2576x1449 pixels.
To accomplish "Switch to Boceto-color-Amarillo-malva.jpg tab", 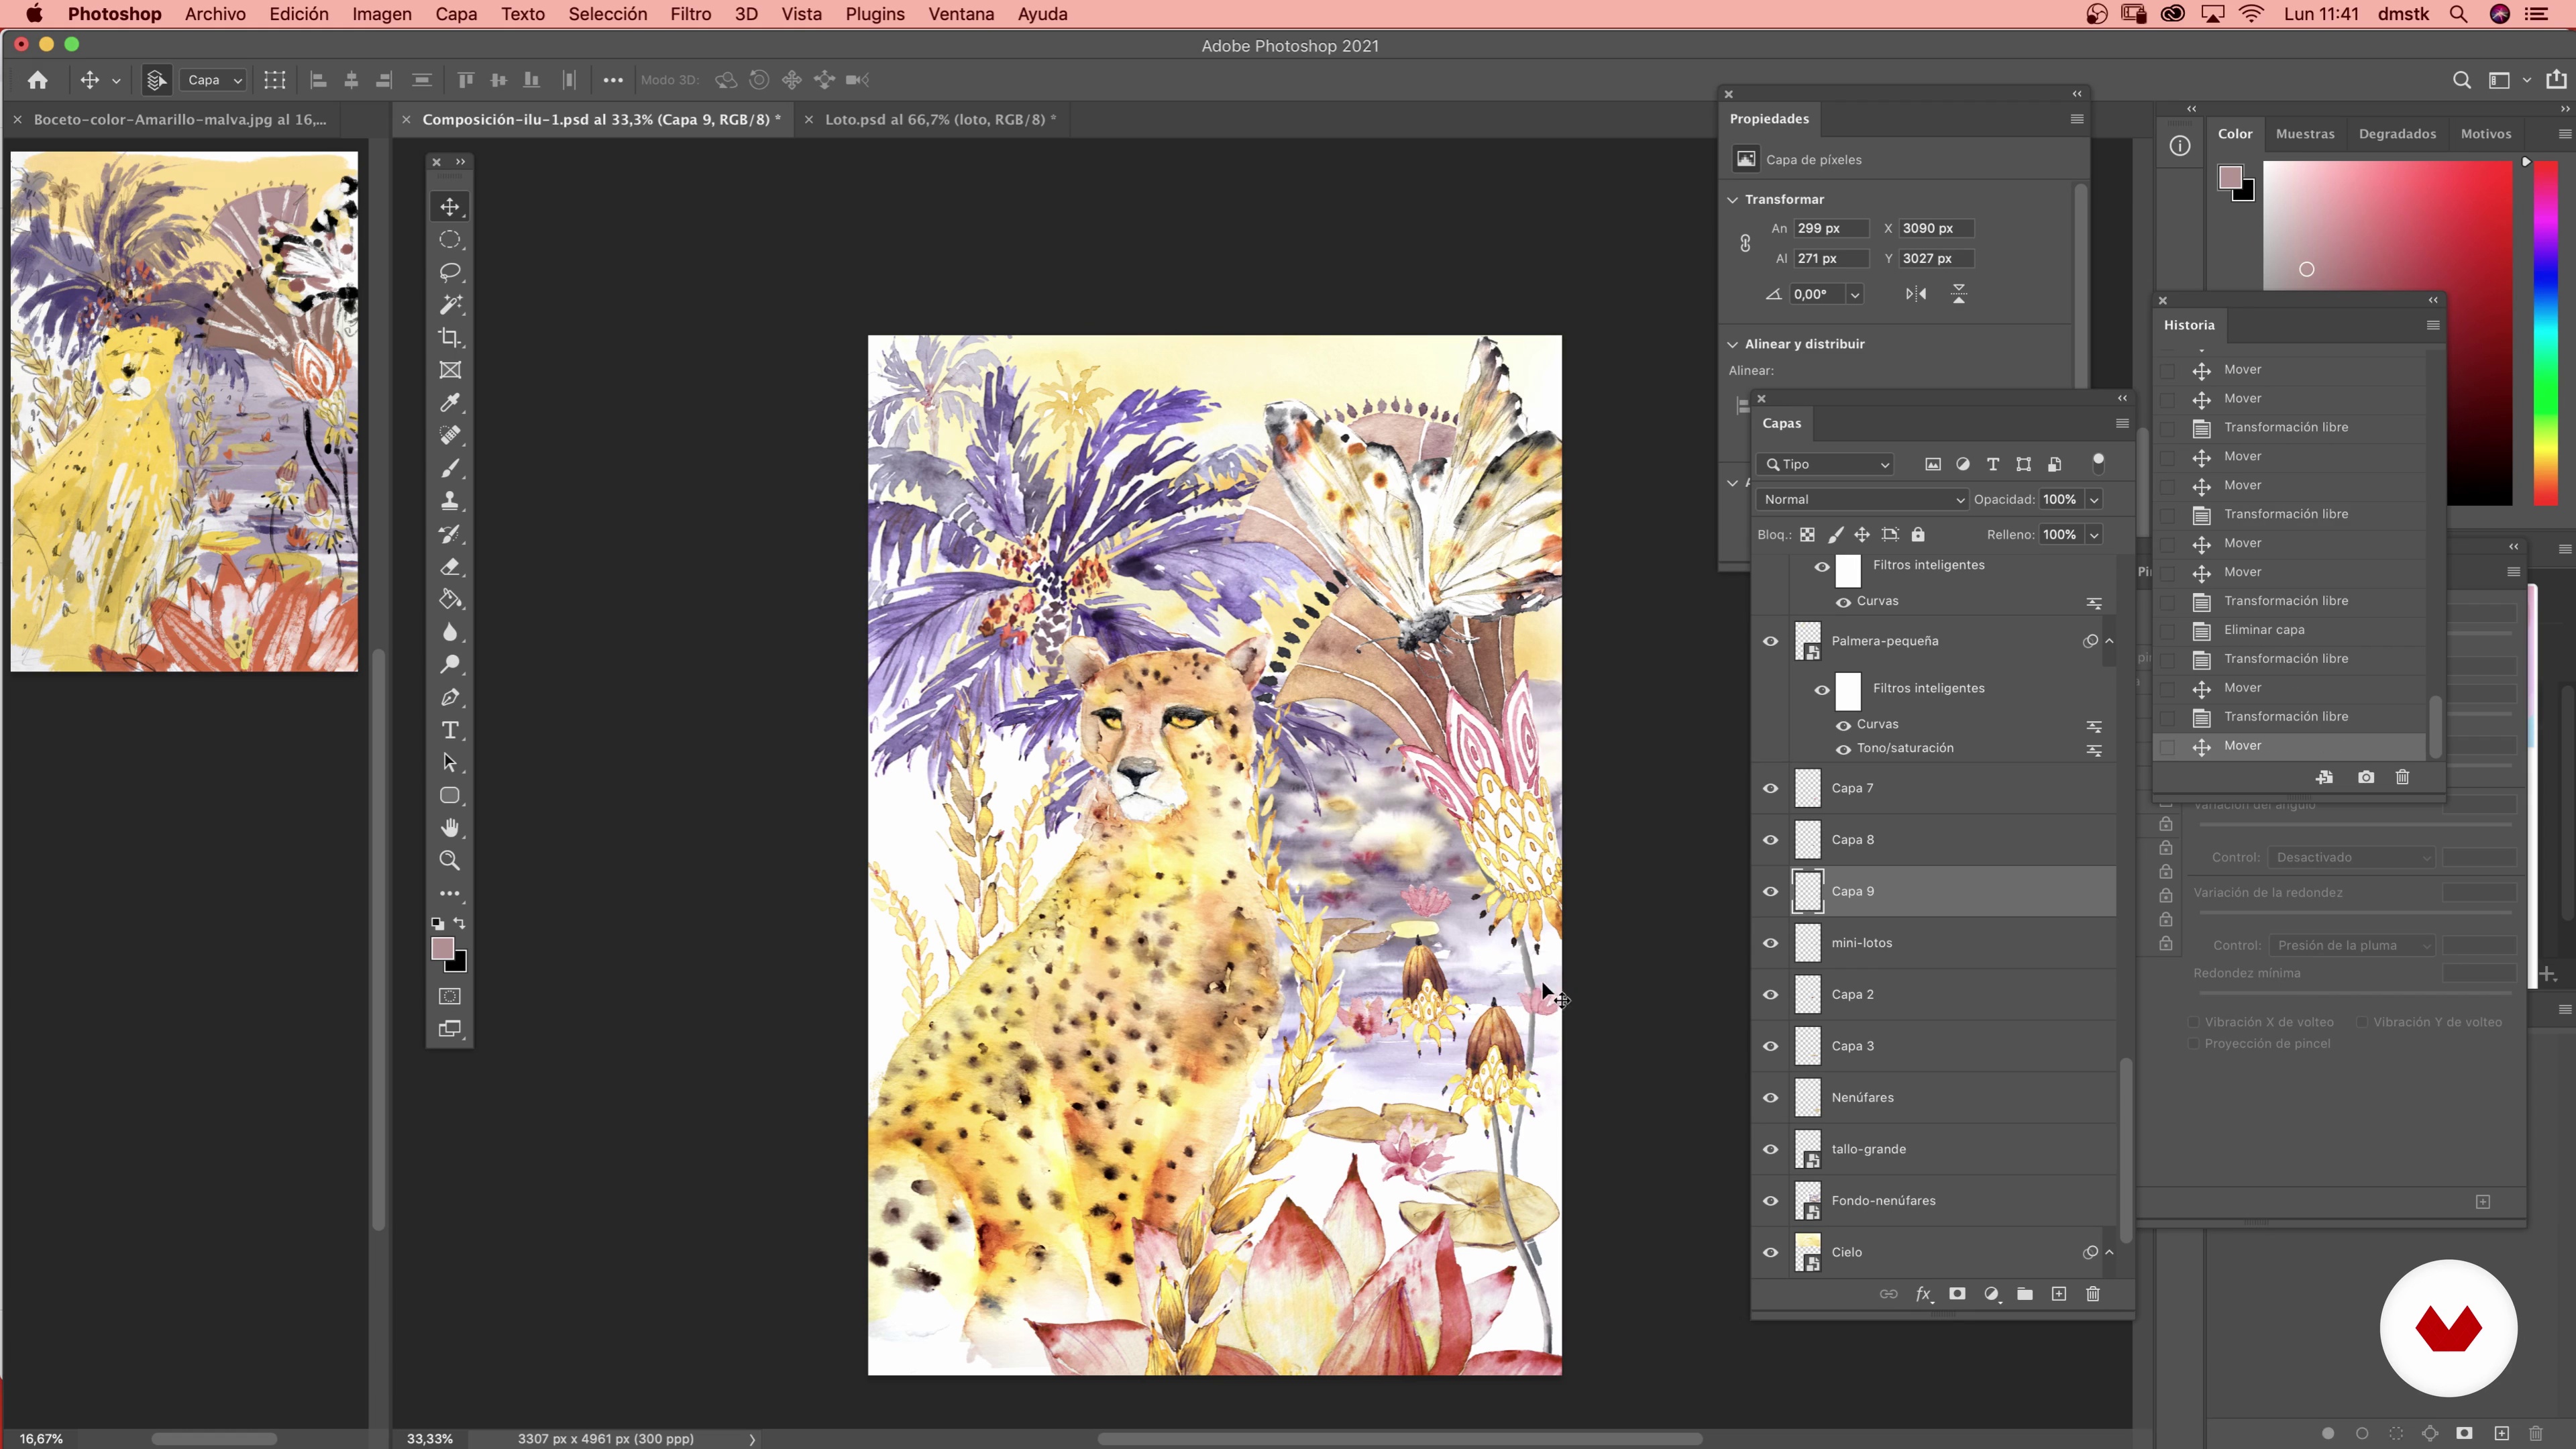I will coord(180,119).
